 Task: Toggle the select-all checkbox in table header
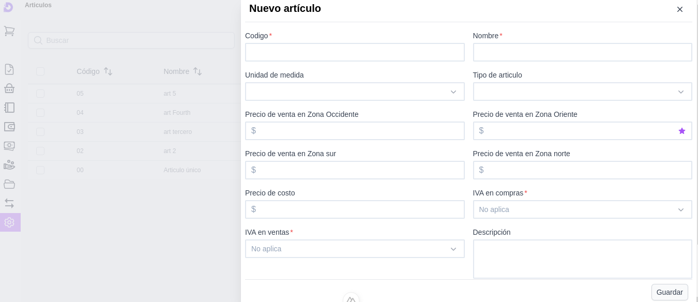pos(40,71)
